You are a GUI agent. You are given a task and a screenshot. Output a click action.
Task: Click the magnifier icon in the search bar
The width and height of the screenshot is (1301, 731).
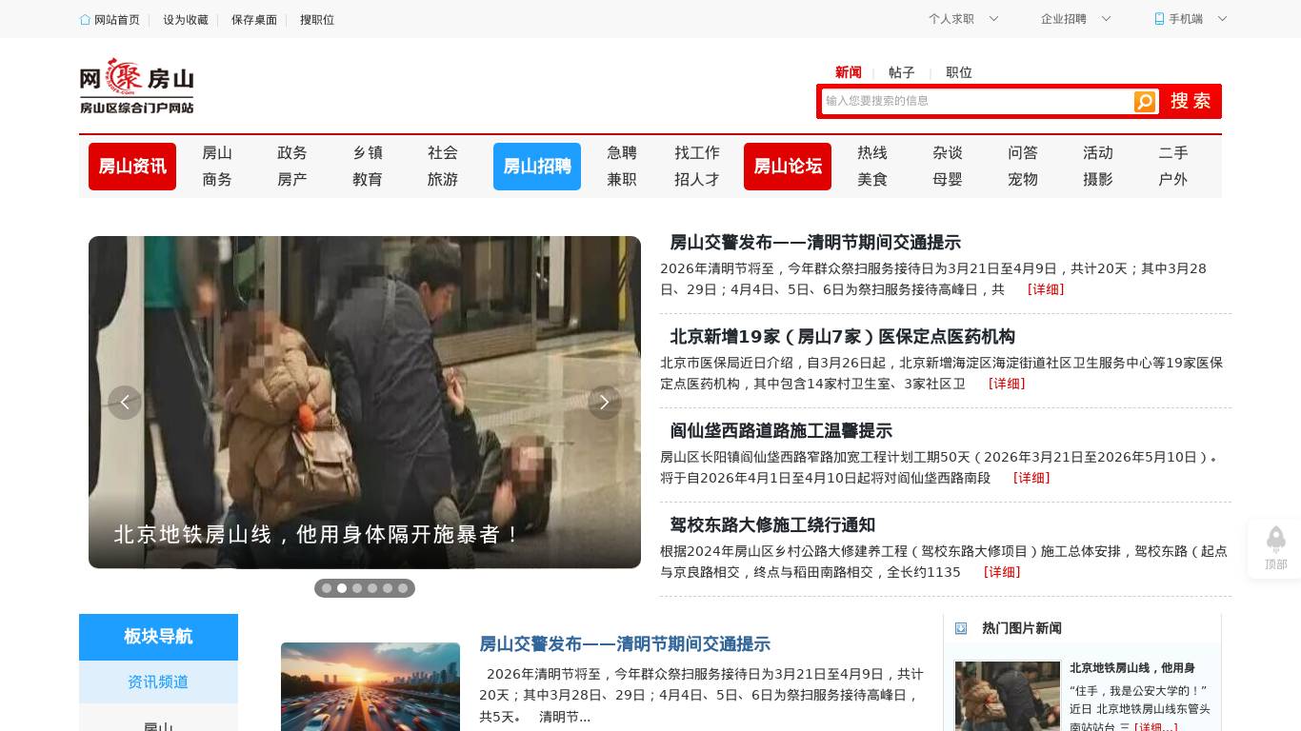coord(1144,101)
